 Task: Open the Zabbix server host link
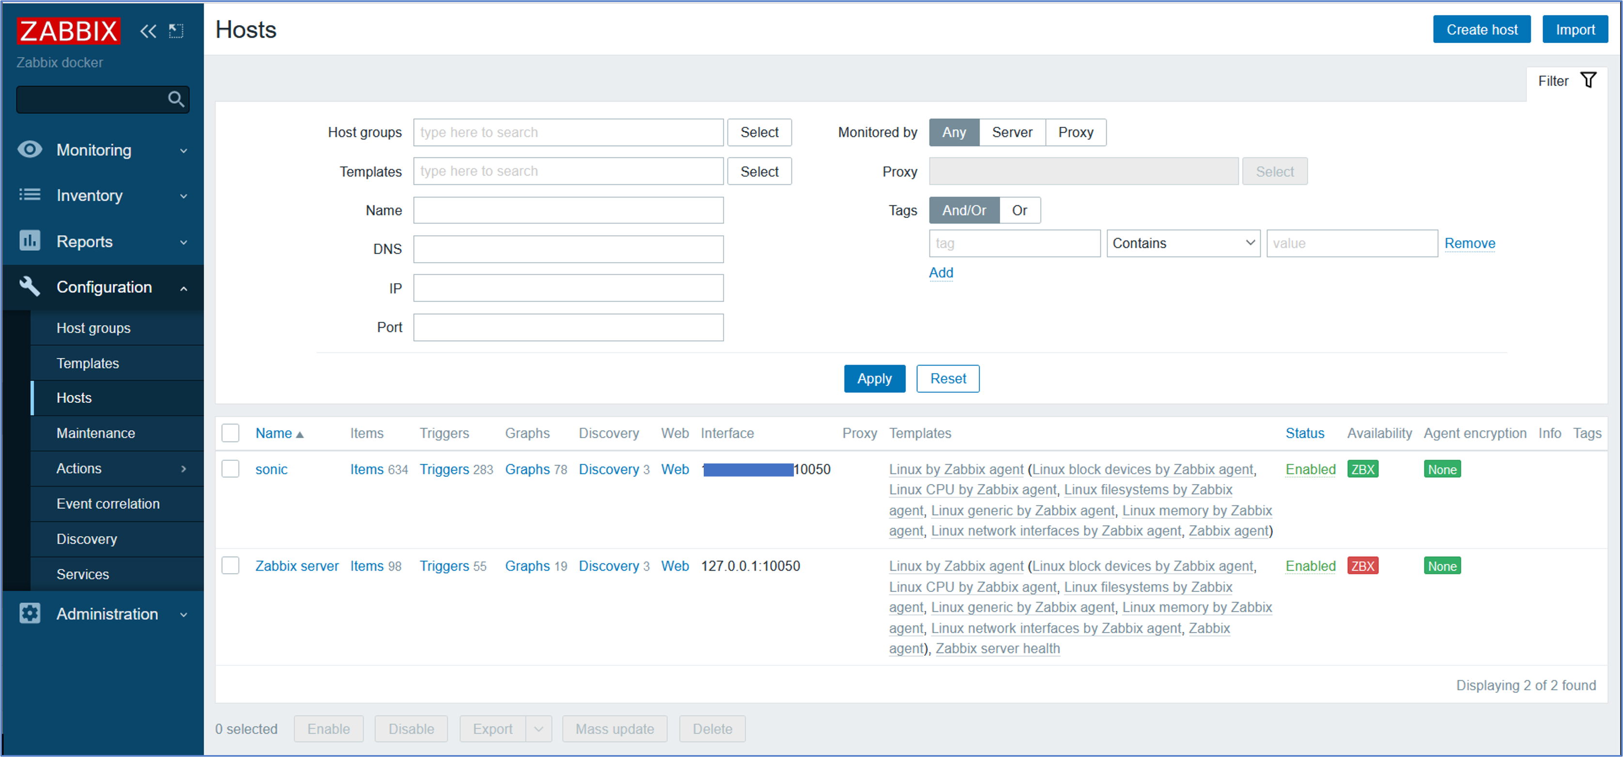[x=297, y=565]
